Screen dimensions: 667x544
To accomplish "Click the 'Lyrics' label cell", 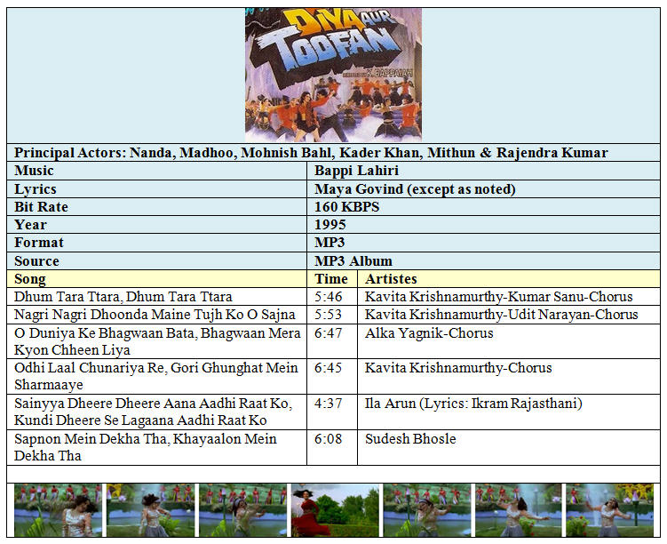I will pos(156,189).
